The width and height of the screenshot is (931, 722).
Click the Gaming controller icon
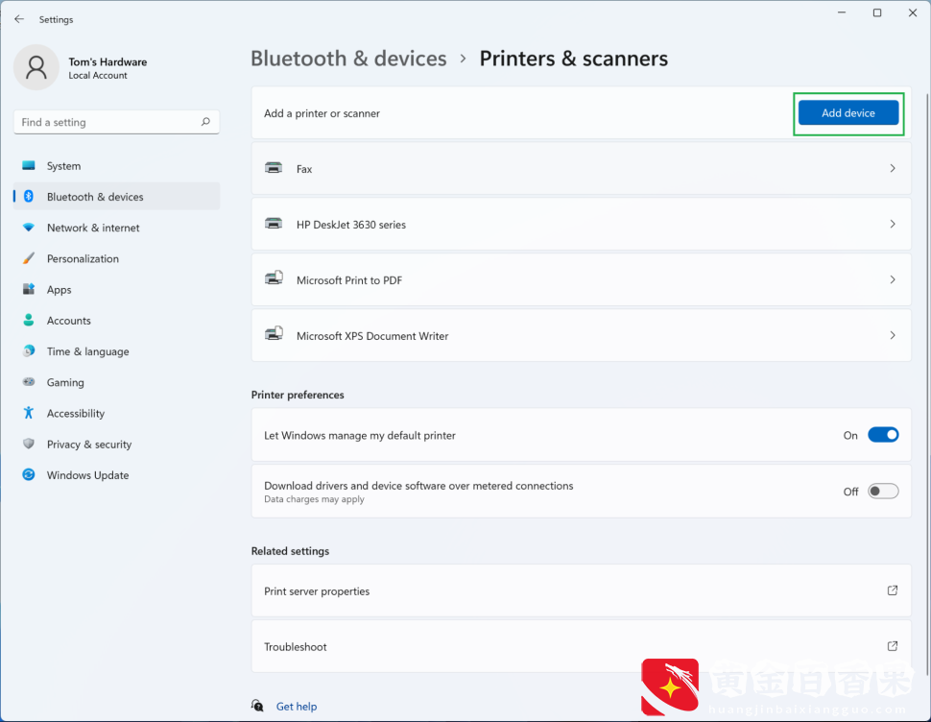[x=29, y=382]
